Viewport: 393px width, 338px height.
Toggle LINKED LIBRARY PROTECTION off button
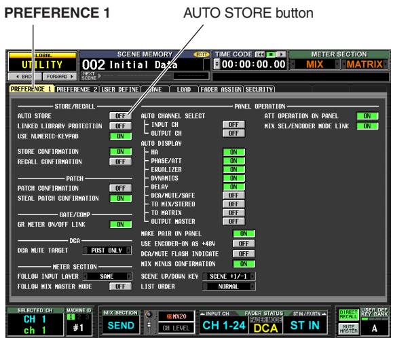click(x=120, y=126)
